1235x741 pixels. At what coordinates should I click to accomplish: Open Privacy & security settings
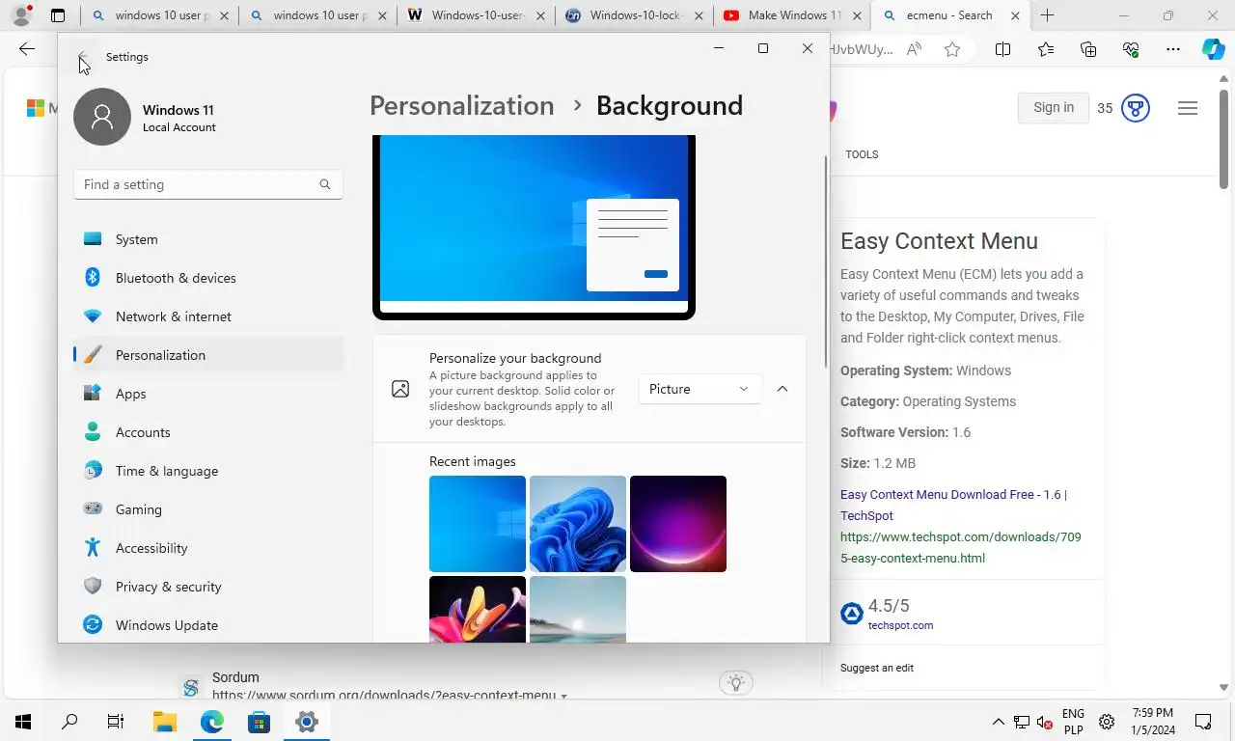pos(208,587)
